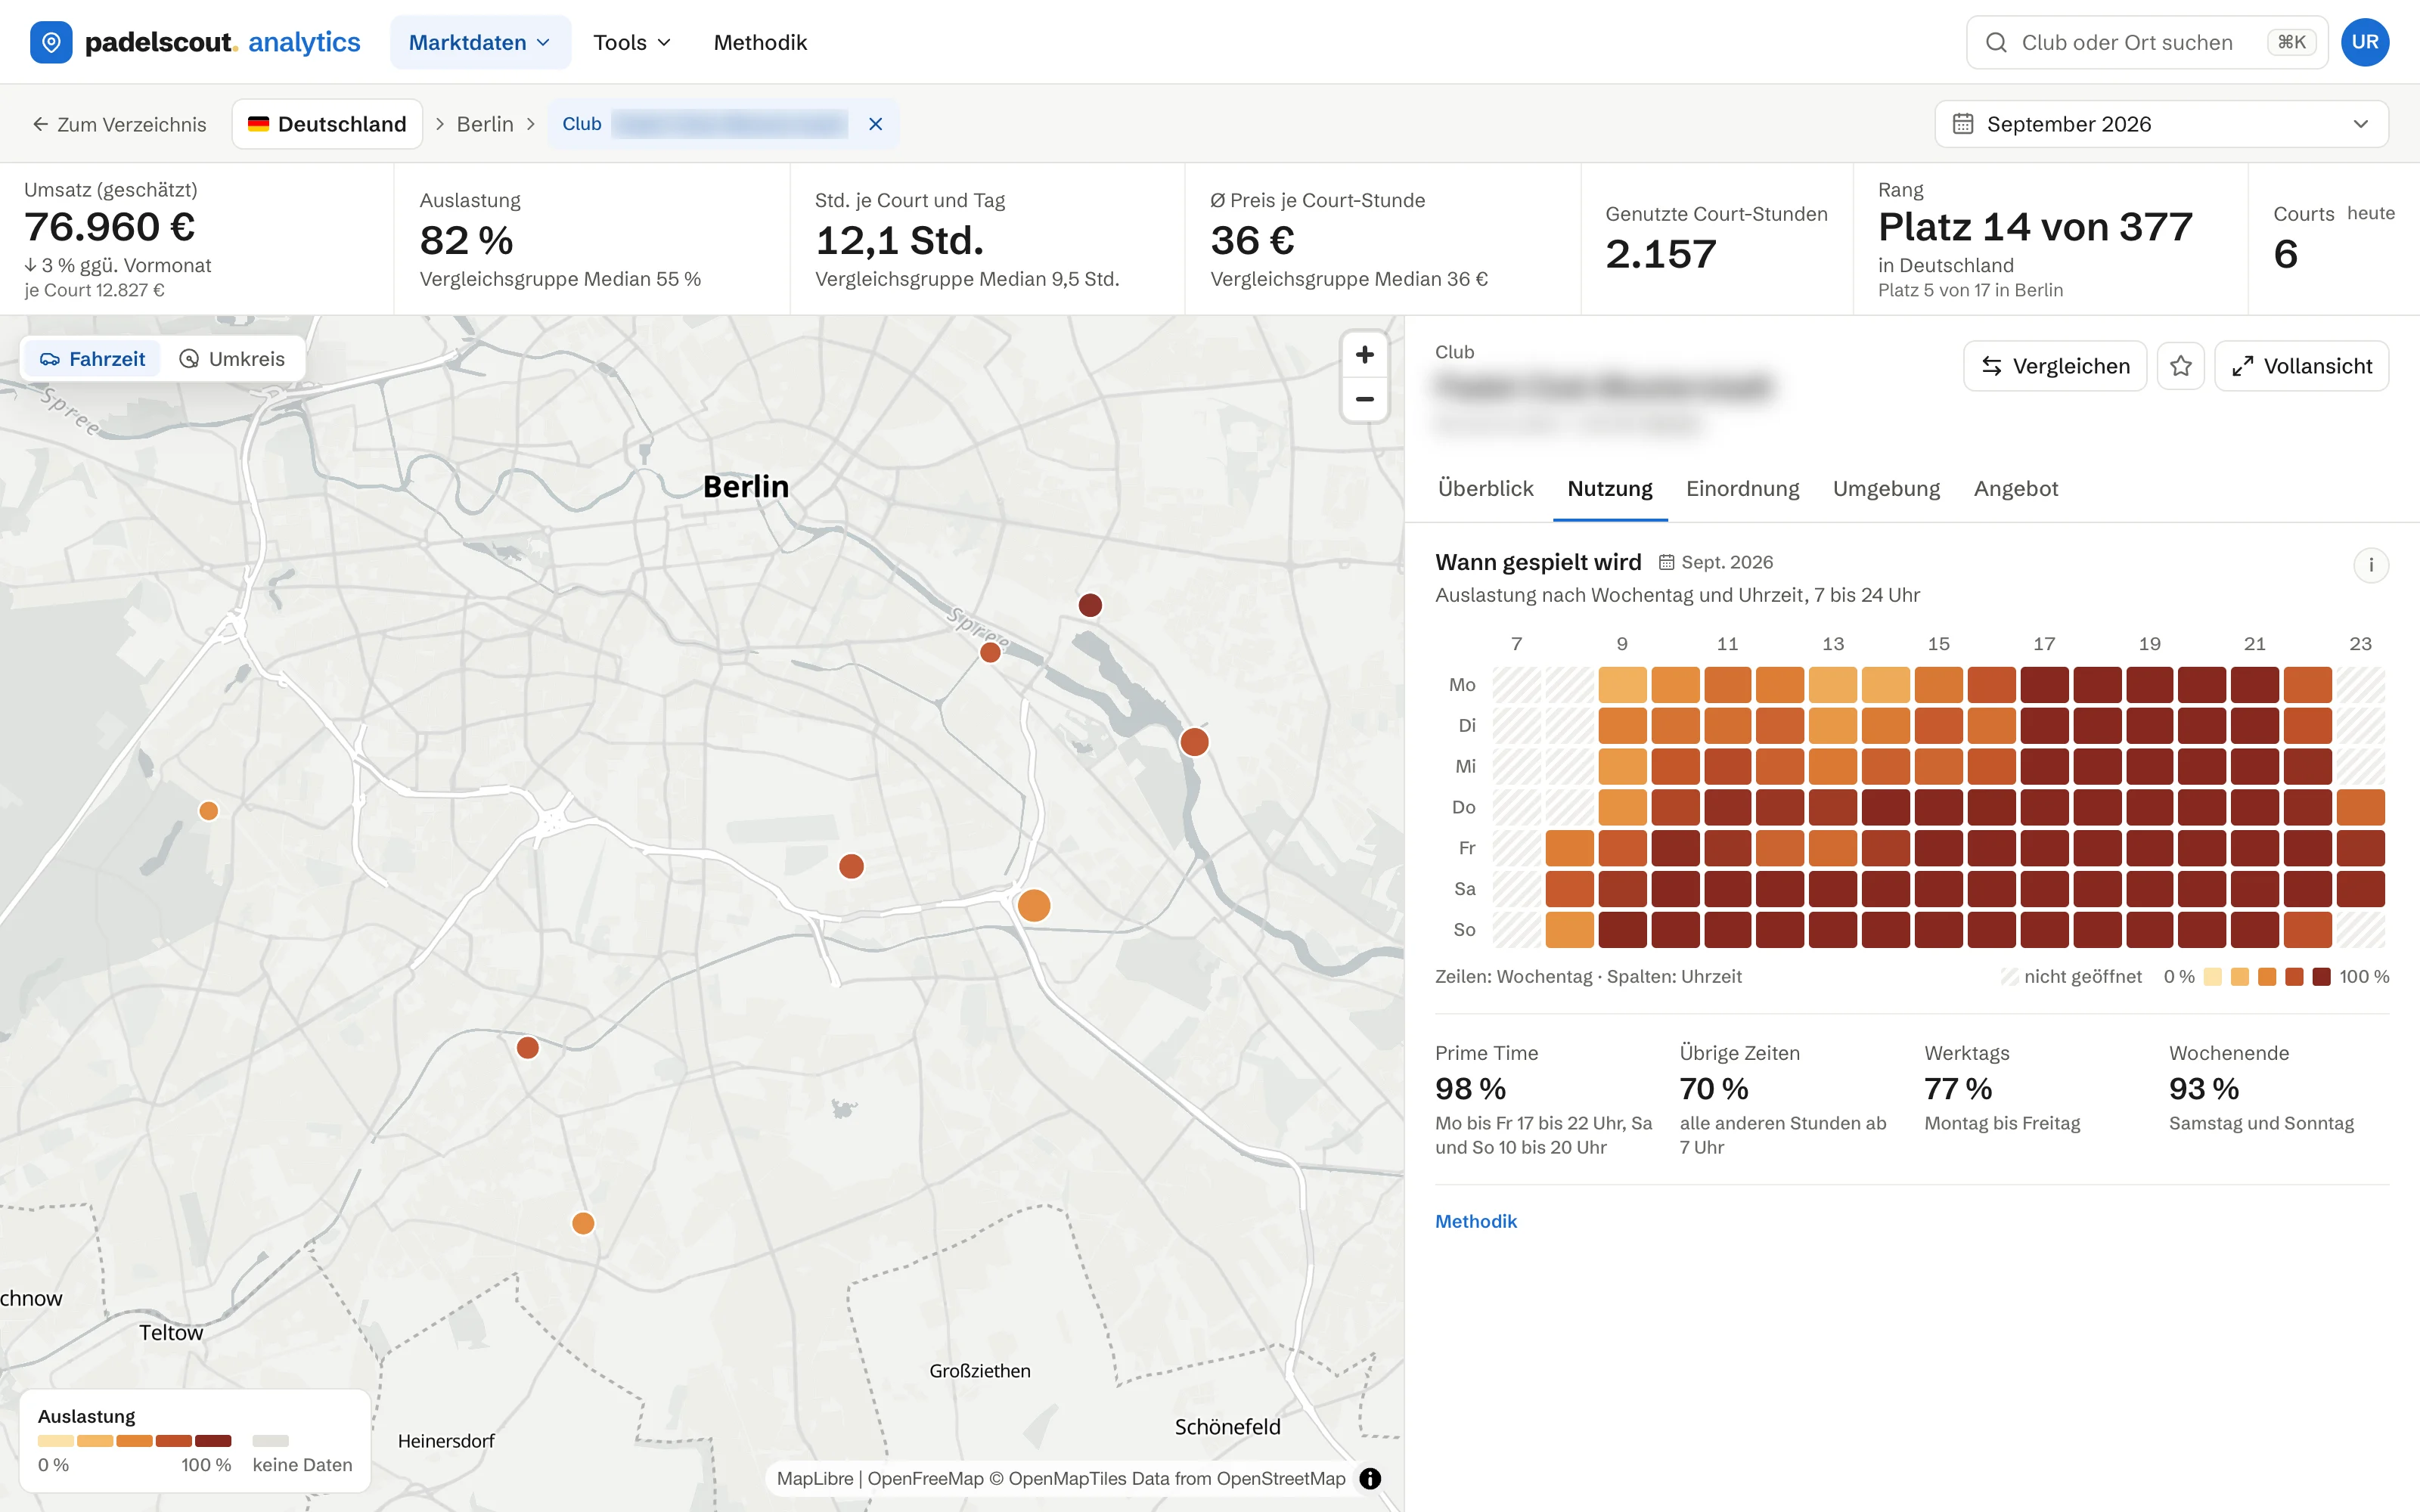The width and height of the screenshot is (2420, 1512).
Task: Click the 12,1 Std. value
Action: 900,241
